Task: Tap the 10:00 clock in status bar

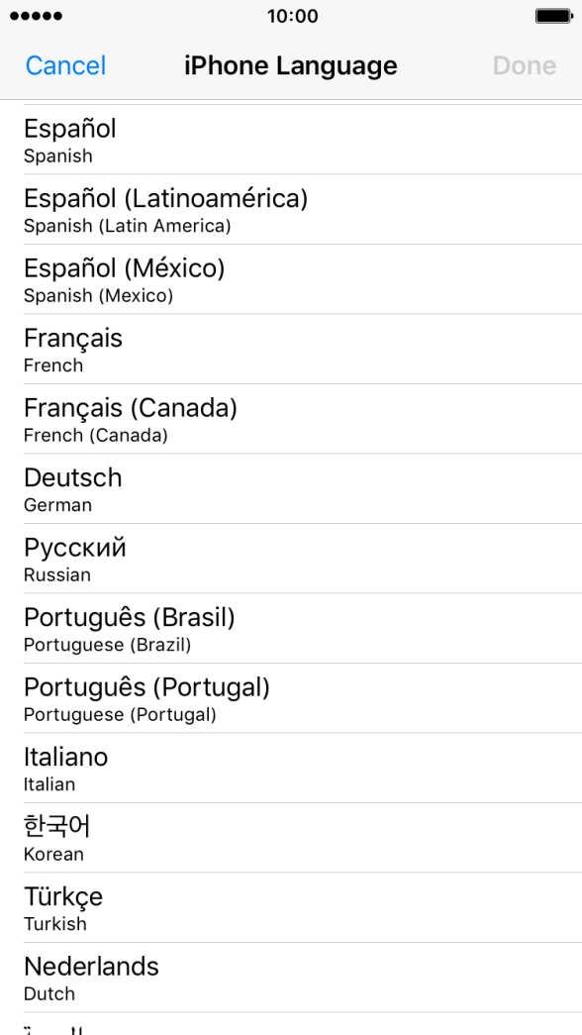Action: [292, 16]
